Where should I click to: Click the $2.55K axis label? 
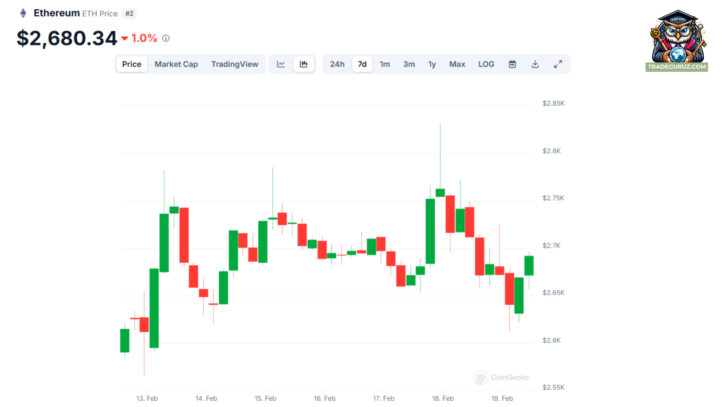pyautogui.click(x=553, y=387)
